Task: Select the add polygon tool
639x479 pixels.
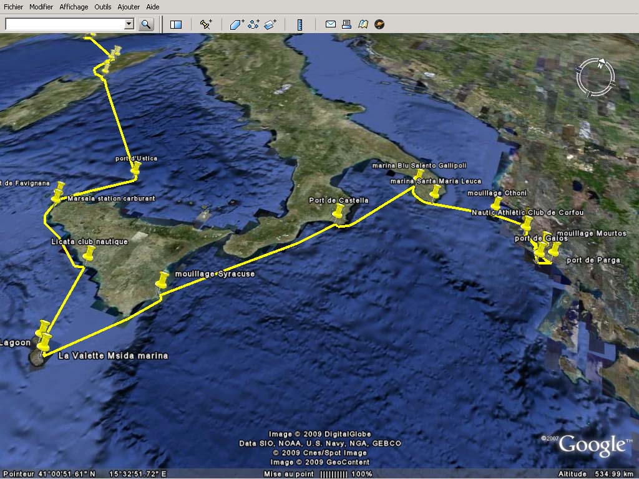Action: [x=237, y=24]
